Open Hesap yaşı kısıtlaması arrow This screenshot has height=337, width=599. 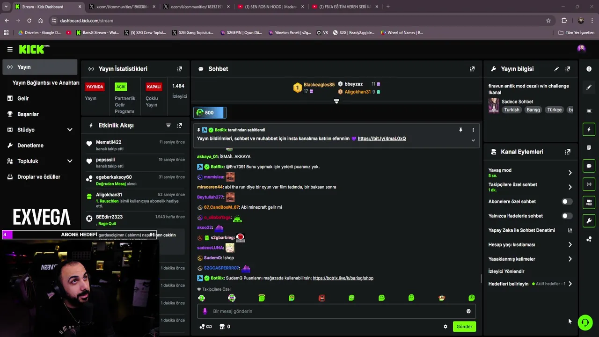pyautogui.click(x=570, y=245)
